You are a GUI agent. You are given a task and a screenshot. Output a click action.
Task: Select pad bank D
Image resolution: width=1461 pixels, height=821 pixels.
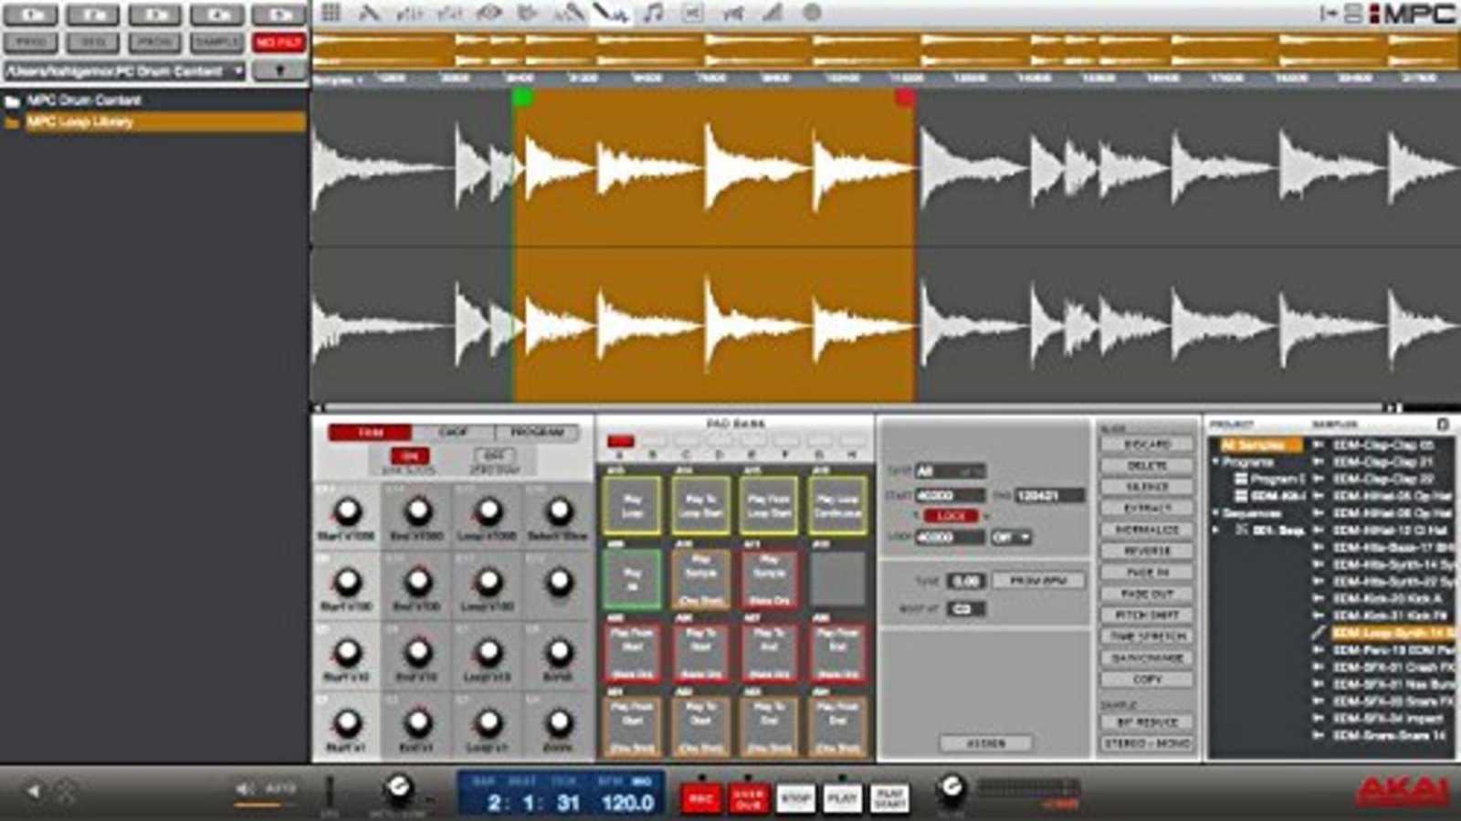720,442
